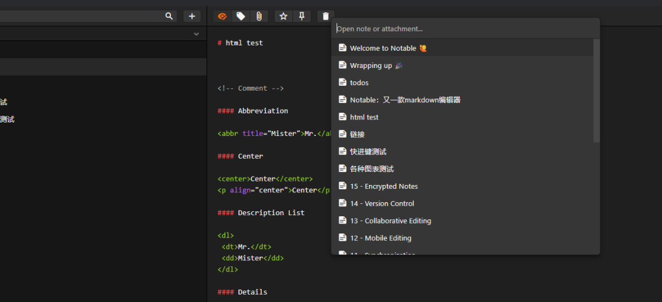
Task: Open 12 - Mobile Editing note
Action: pos(462,238)
